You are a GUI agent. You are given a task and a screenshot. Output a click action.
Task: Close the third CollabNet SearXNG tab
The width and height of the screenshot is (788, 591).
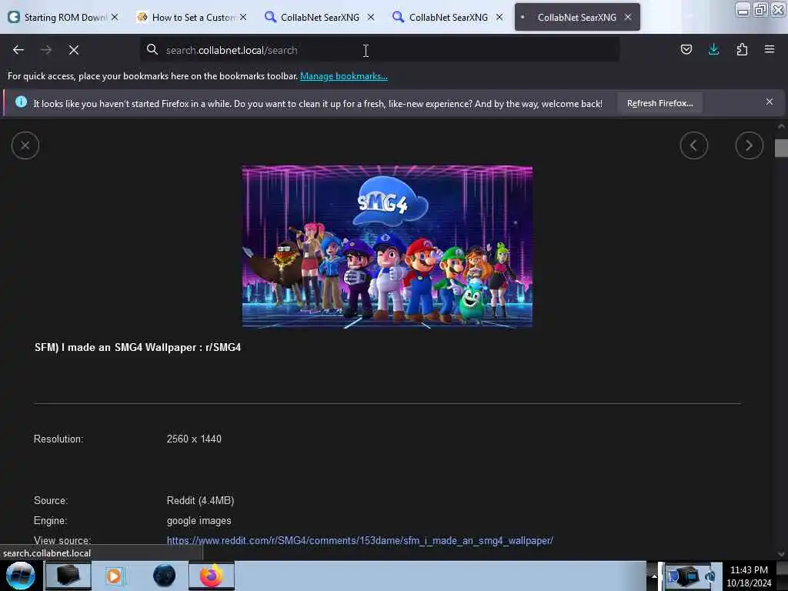coord(499,17)
